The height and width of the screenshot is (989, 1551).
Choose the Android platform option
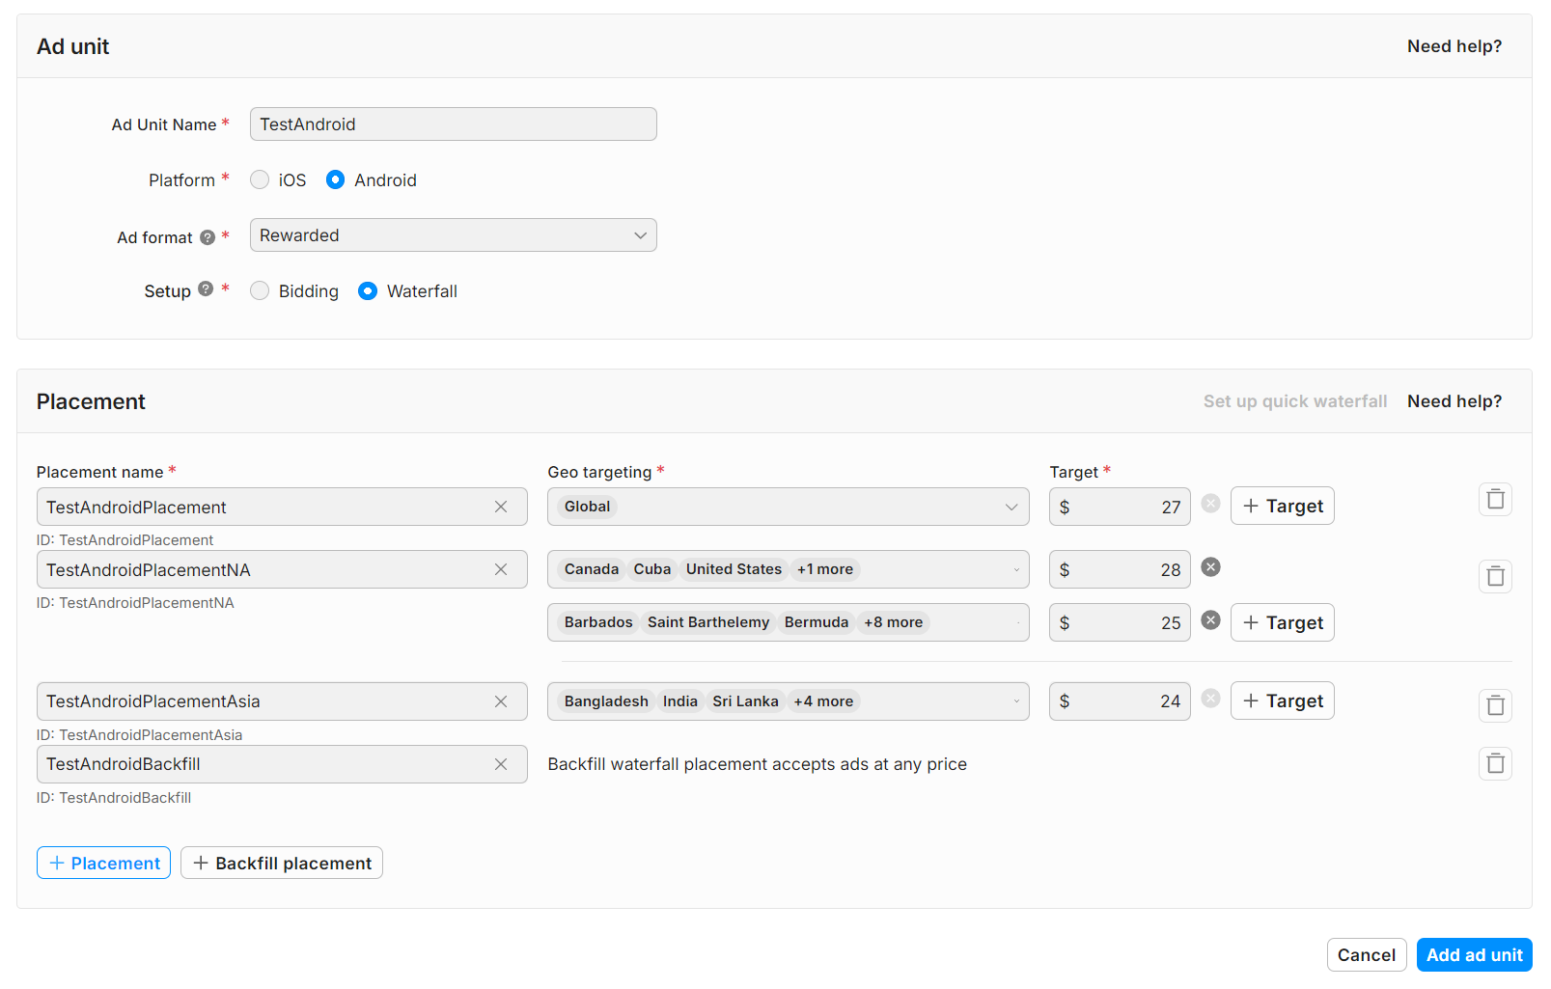click(335, 180)
